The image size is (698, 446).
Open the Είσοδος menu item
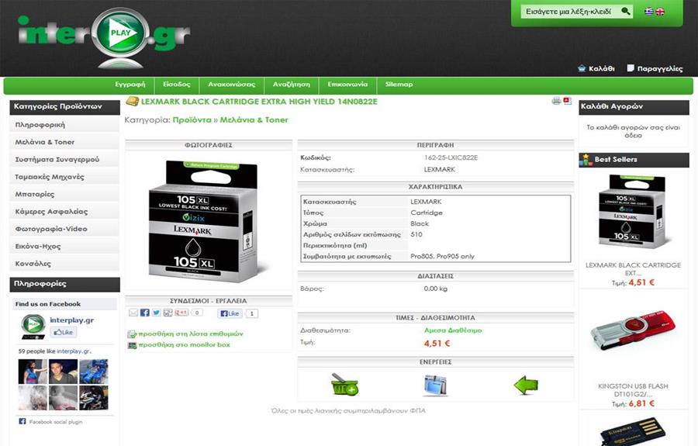pos(177,85)
